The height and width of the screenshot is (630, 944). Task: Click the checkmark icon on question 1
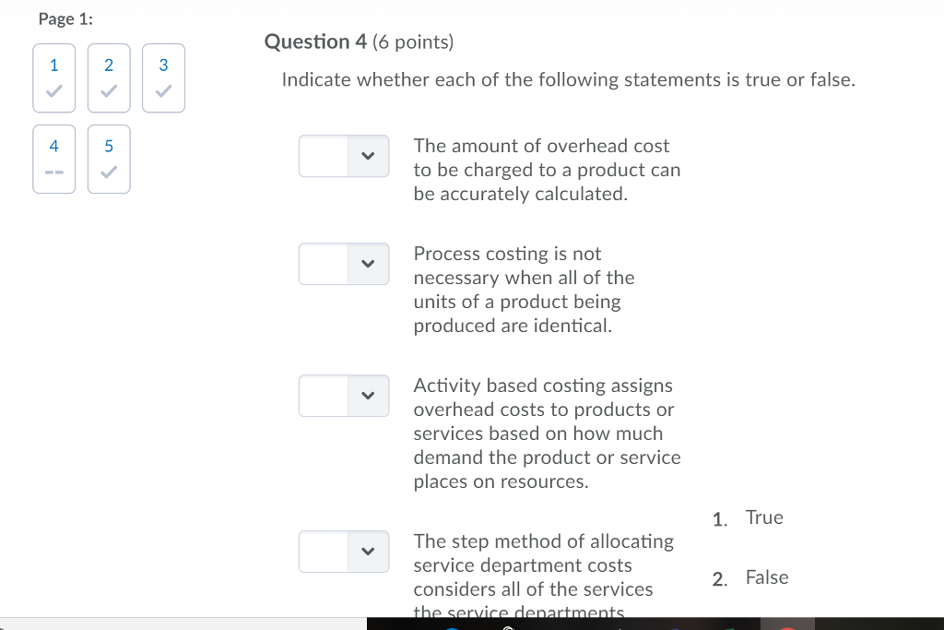pyautogui.click(x=53, y=89)
